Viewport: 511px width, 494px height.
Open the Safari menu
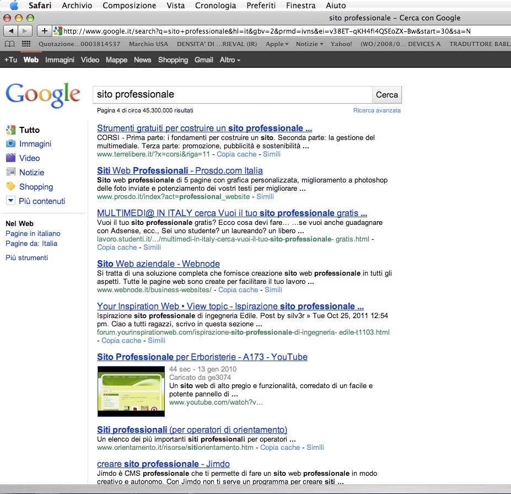click(x=40, y=5)
